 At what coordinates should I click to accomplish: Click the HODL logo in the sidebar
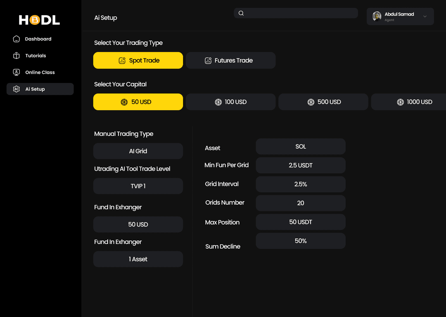[39, 19]
